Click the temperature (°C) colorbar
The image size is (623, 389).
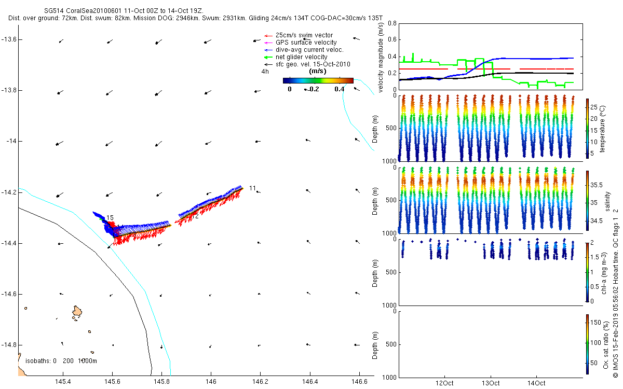tap(587, 128)
